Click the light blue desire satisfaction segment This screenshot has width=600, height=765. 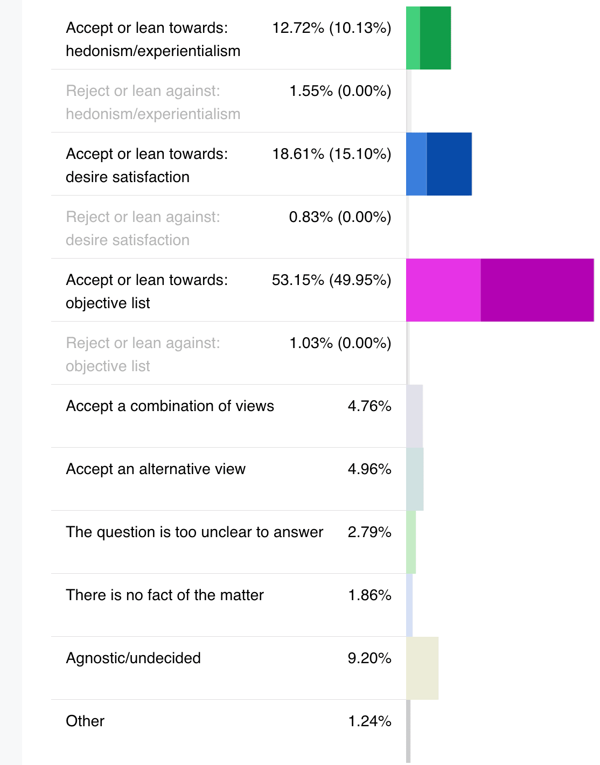coord(416,164)
